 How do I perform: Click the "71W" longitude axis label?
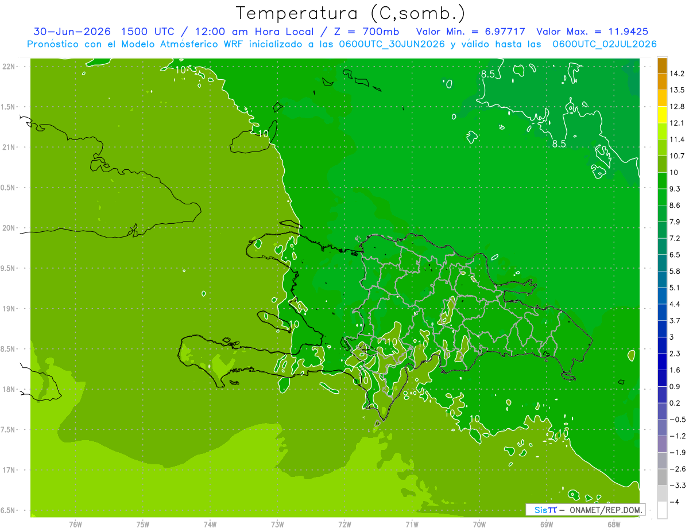tap(412, 525)
